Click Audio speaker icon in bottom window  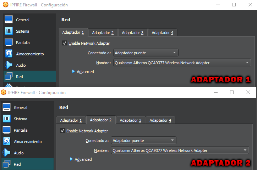point(6,153)
